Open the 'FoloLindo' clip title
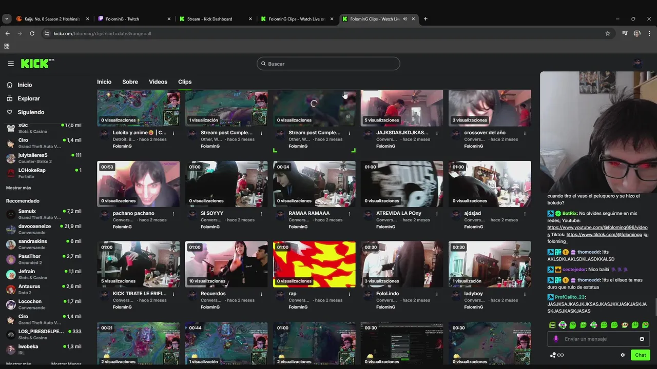The width and height of the screenshot is (657, 369). pos(388,294)
